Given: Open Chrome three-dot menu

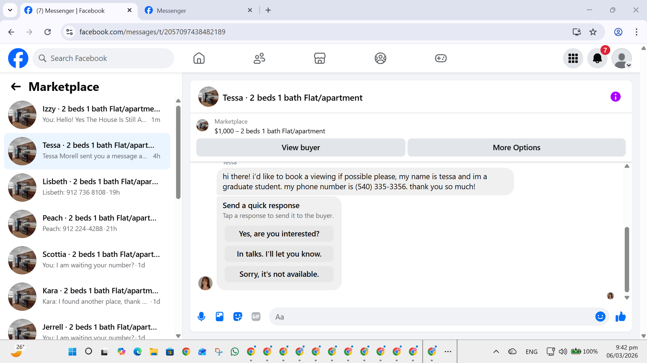Looking at the screenshot, I should coord(636,32).
